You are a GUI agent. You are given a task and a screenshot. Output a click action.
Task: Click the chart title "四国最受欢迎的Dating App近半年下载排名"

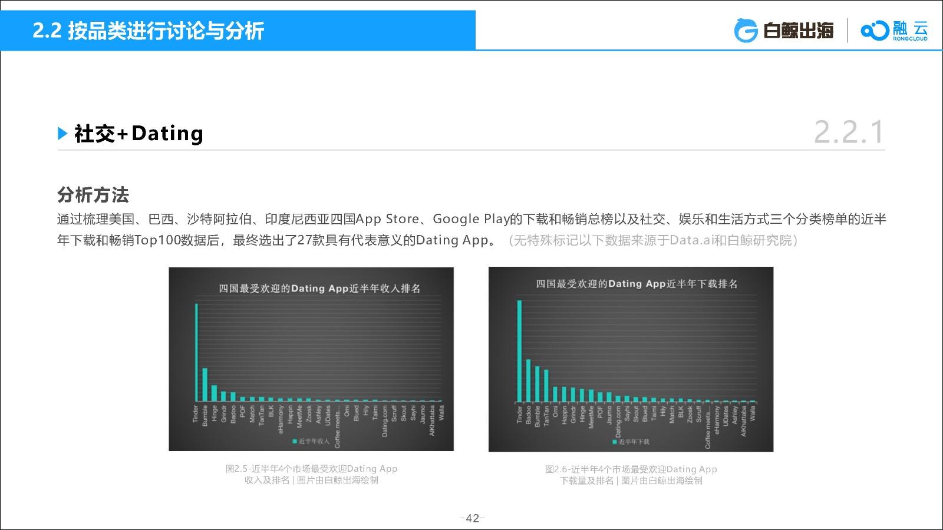637,284
